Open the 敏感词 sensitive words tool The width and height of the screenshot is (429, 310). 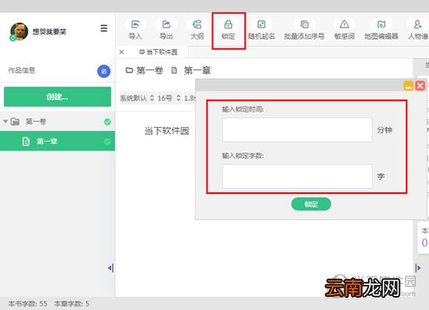coord(344,30)
